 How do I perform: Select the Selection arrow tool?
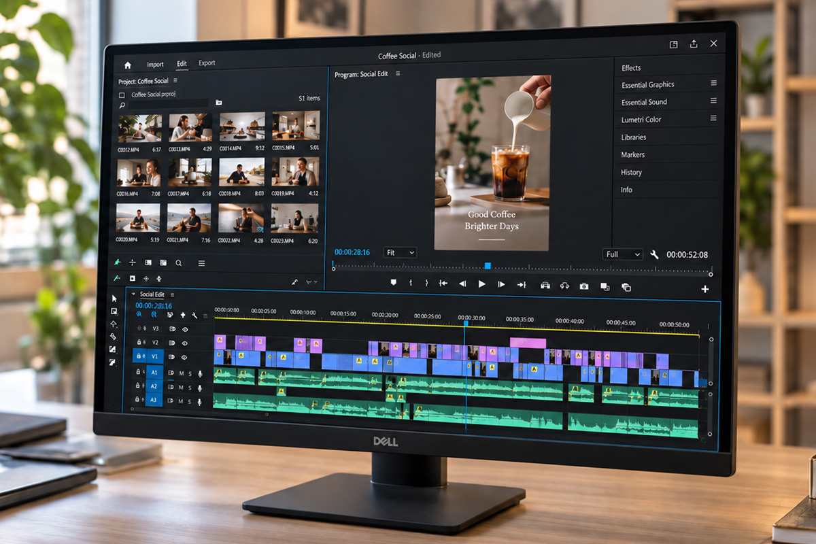coord(114,299)
